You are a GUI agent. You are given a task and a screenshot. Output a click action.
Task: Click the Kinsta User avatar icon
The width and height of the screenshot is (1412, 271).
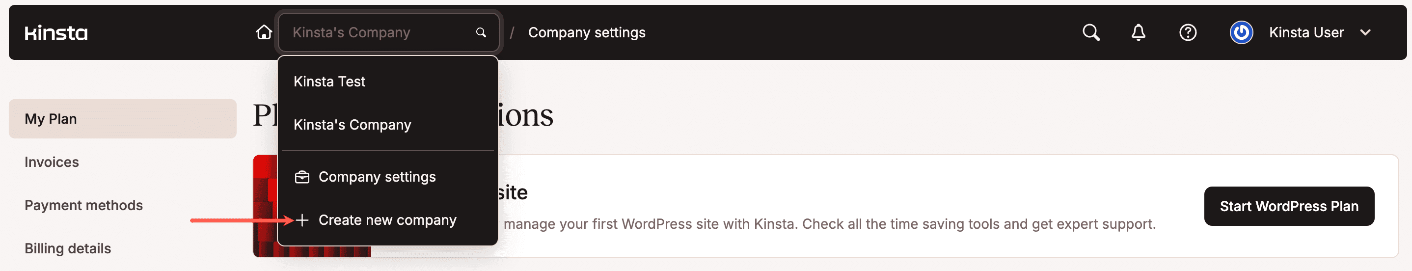(x=1241, y=33)
